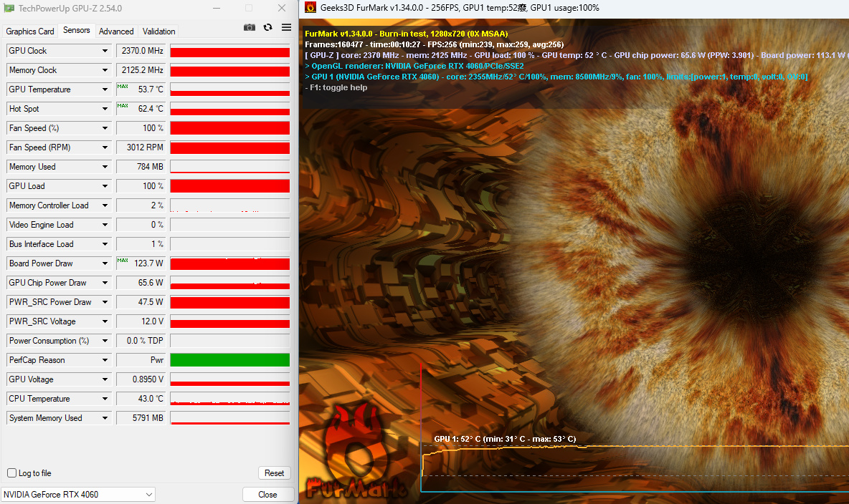Open the Fan Speed (RPM) dropdown
The height and width of the screenshot is (504, 849).
click(105, 147)
